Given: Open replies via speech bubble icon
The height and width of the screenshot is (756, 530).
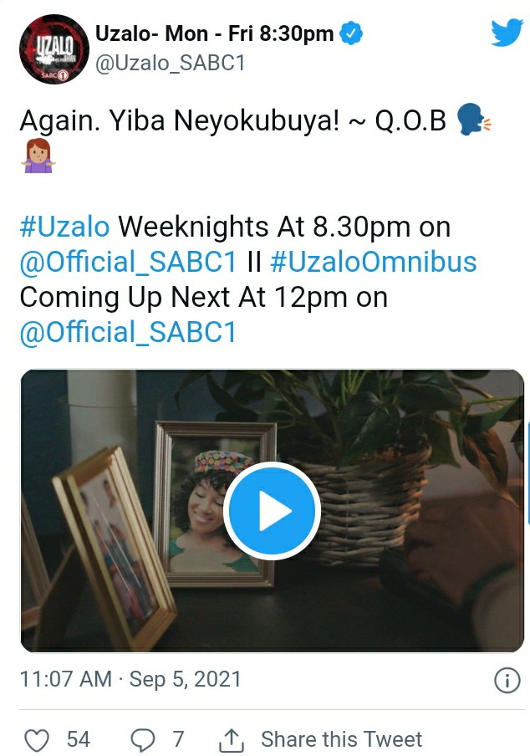Looking at the screenshot, I should (143, 740).
